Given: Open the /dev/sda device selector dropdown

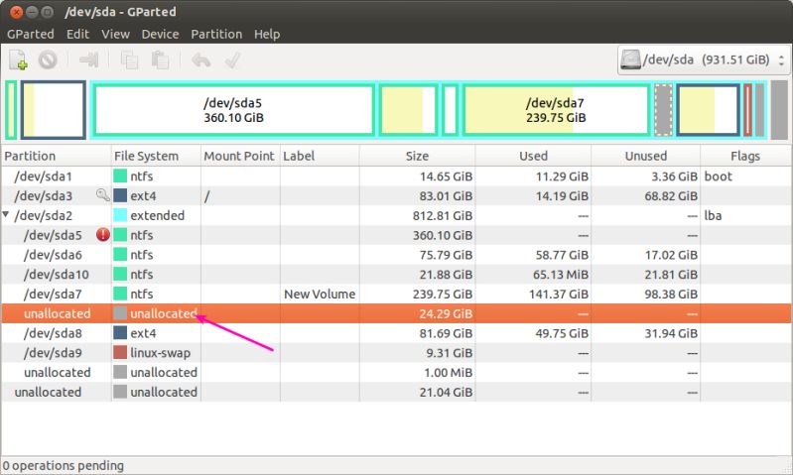Looking at the screenshot, I should coord(703,60).
